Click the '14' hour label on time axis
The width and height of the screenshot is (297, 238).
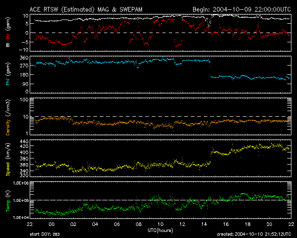(204, 224)
